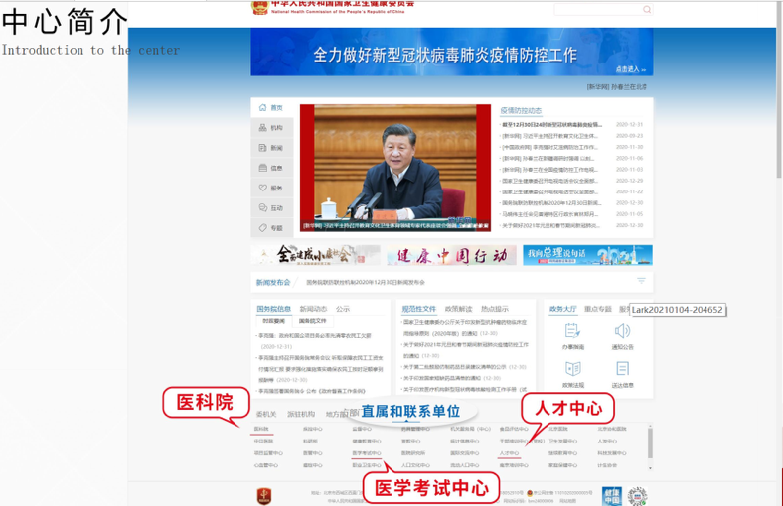This screenshot has width=783, height=506.
Task: Click the QR code in the footer
Action: [x=638, y=496]
